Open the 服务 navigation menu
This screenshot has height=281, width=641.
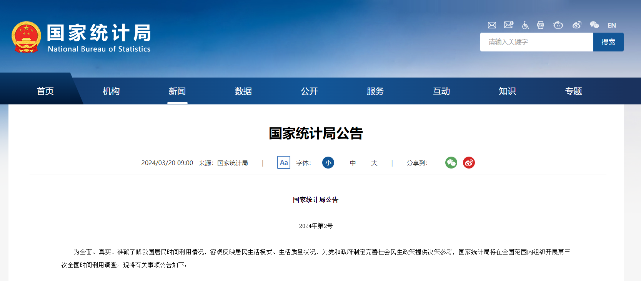pyautogui.click(x=375, y=91)
